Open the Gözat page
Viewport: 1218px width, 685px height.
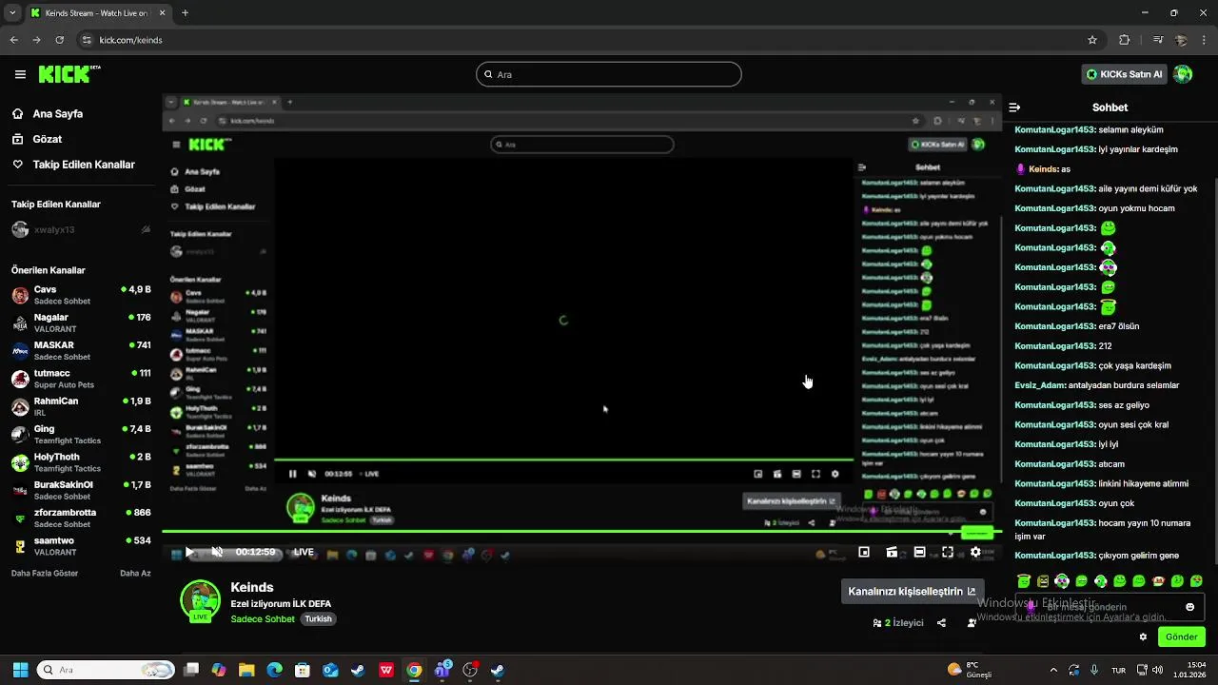47,139
